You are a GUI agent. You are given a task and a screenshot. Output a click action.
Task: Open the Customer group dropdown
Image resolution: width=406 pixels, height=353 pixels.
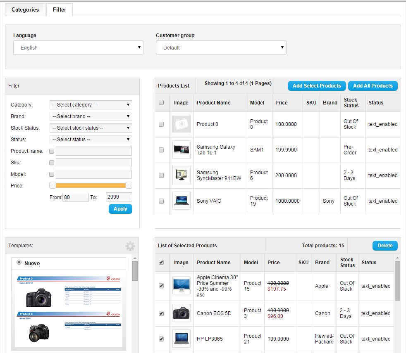221,48
